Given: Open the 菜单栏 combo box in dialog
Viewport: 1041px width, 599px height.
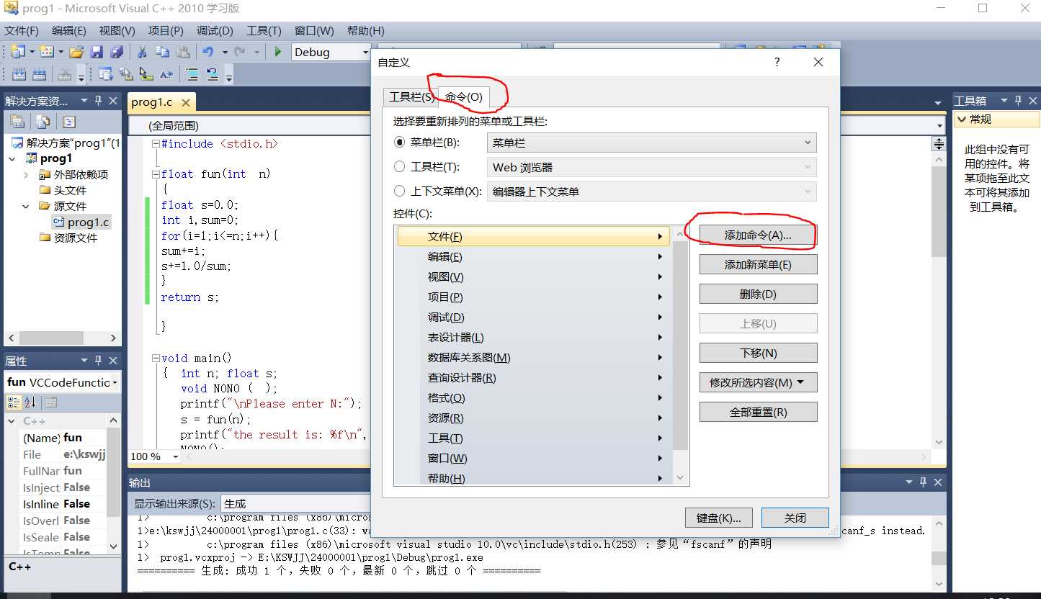Looking at the screenshot, I should pos(652,143).
